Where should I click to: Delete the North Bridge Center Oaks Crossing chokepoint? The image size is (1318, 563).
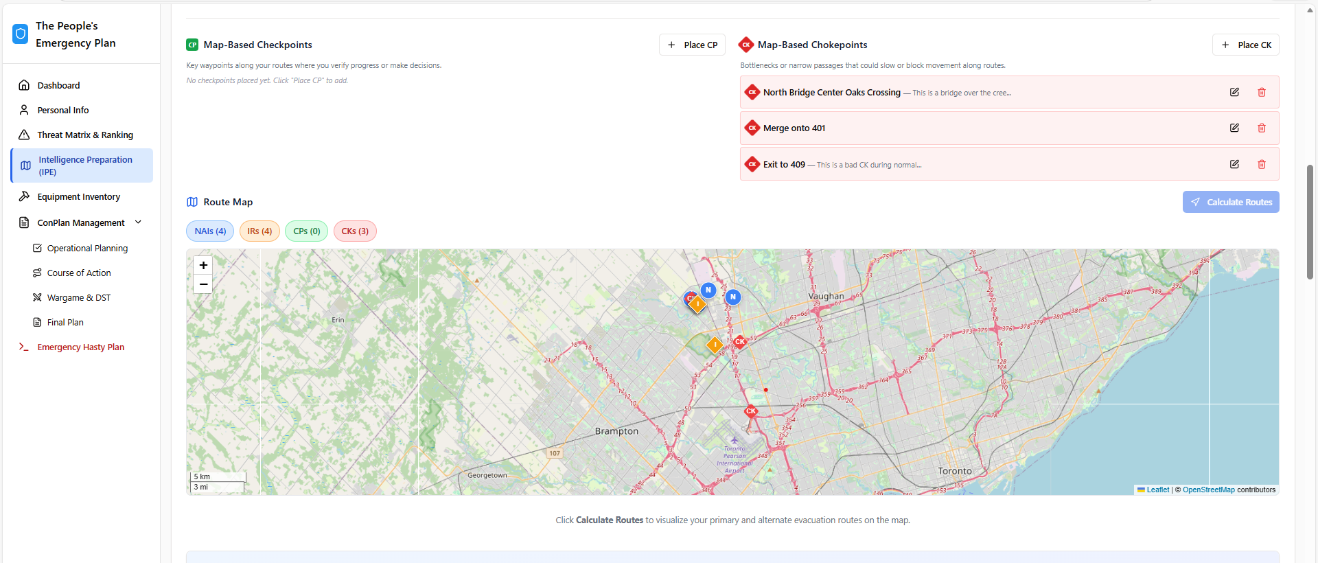[1262, 92]
